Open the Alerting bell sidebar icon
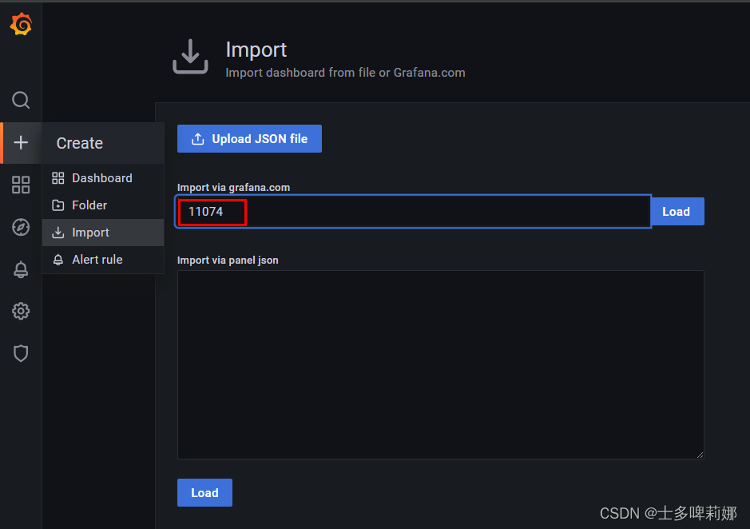Viewport: 750px width, 529px height. pyautogui.click(x=21, y=269)
